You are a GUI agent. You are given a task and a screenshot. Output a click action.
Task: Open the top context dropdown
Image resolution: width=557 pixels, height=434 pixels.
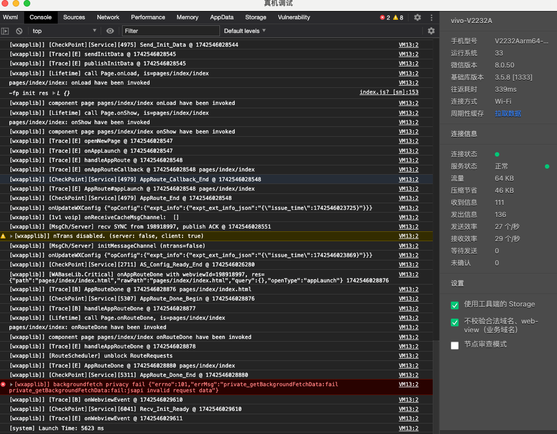point(64,31)
